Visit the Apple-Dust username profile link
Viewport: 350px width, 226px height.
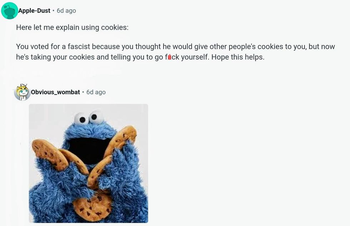pyautogui.click(x=34, y=11)
